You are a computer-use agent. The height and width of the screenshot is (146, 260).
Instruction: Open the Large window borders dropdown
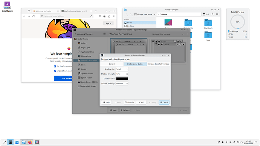[168, 34]
